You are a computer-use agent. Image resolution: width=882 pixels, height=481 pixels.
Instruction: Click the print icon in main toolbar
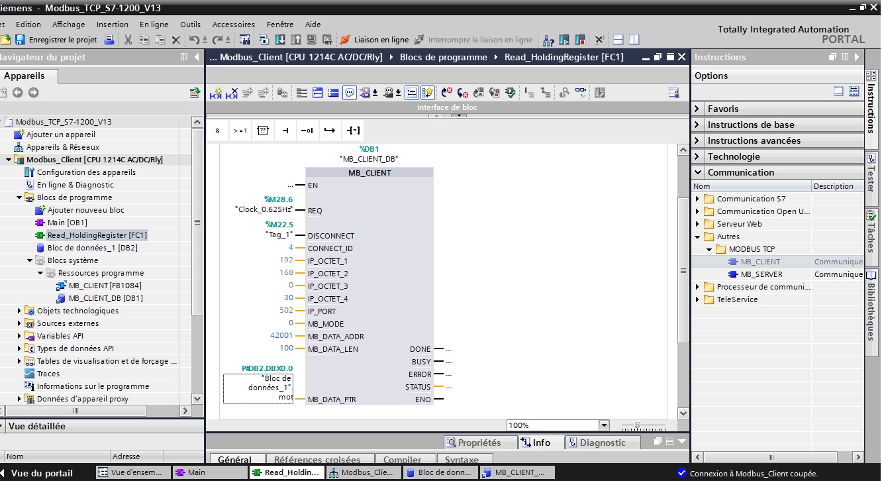[110, 40]
